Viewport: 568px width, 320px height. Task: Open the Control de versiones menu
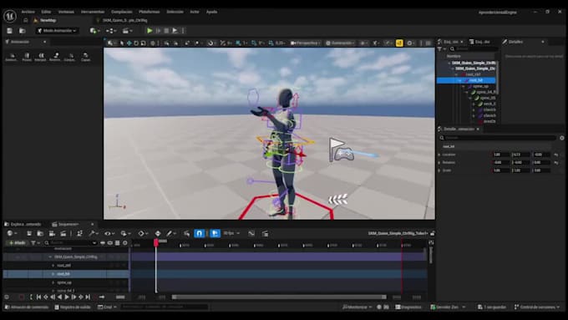coord(537,307)
